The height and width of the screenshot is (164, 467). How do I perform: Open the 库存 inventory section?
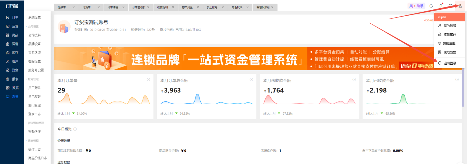click(x=12, y=53)
